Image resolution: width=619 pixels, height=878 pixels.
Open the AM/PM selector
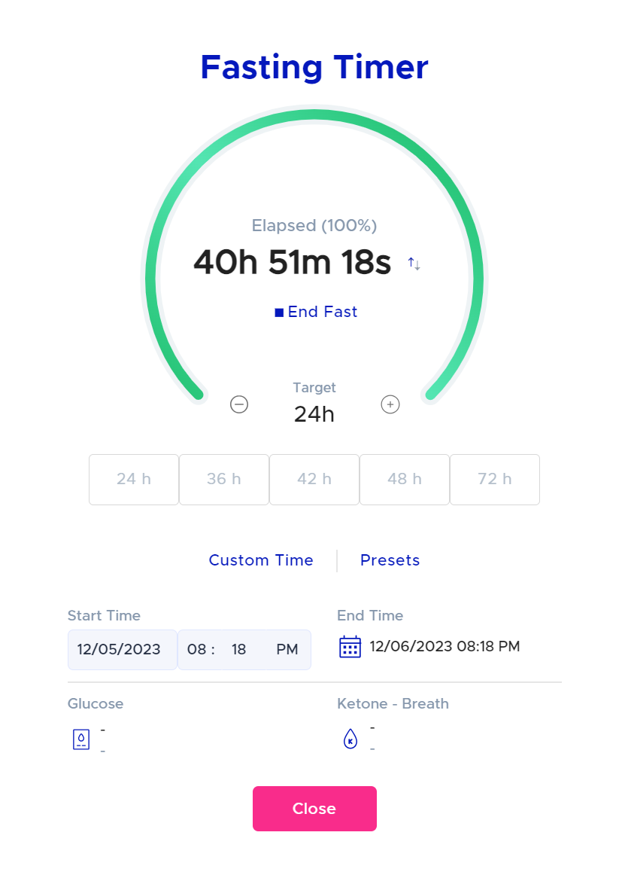[287, 649]
